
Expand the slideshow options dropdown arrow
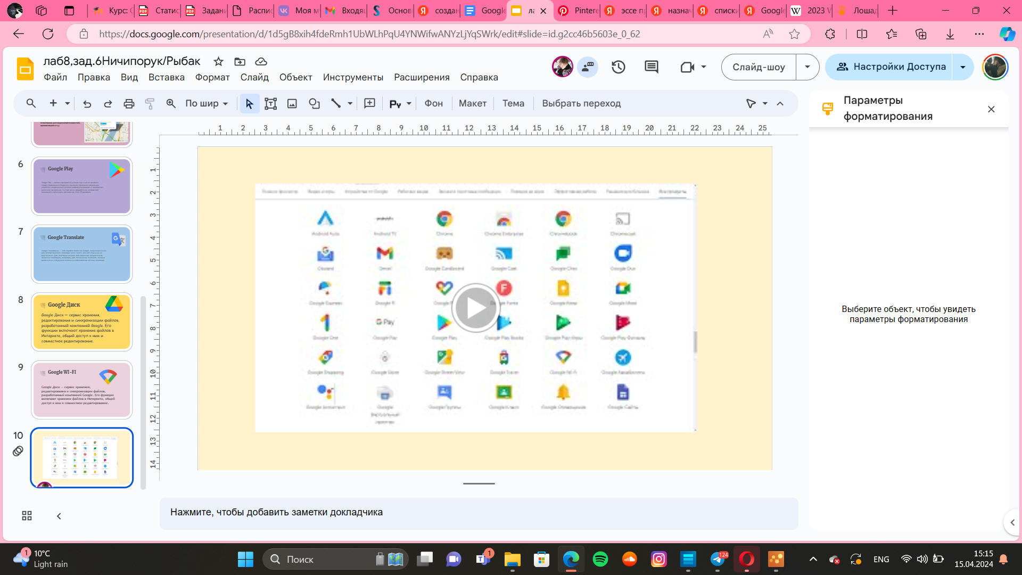point(807,67)
